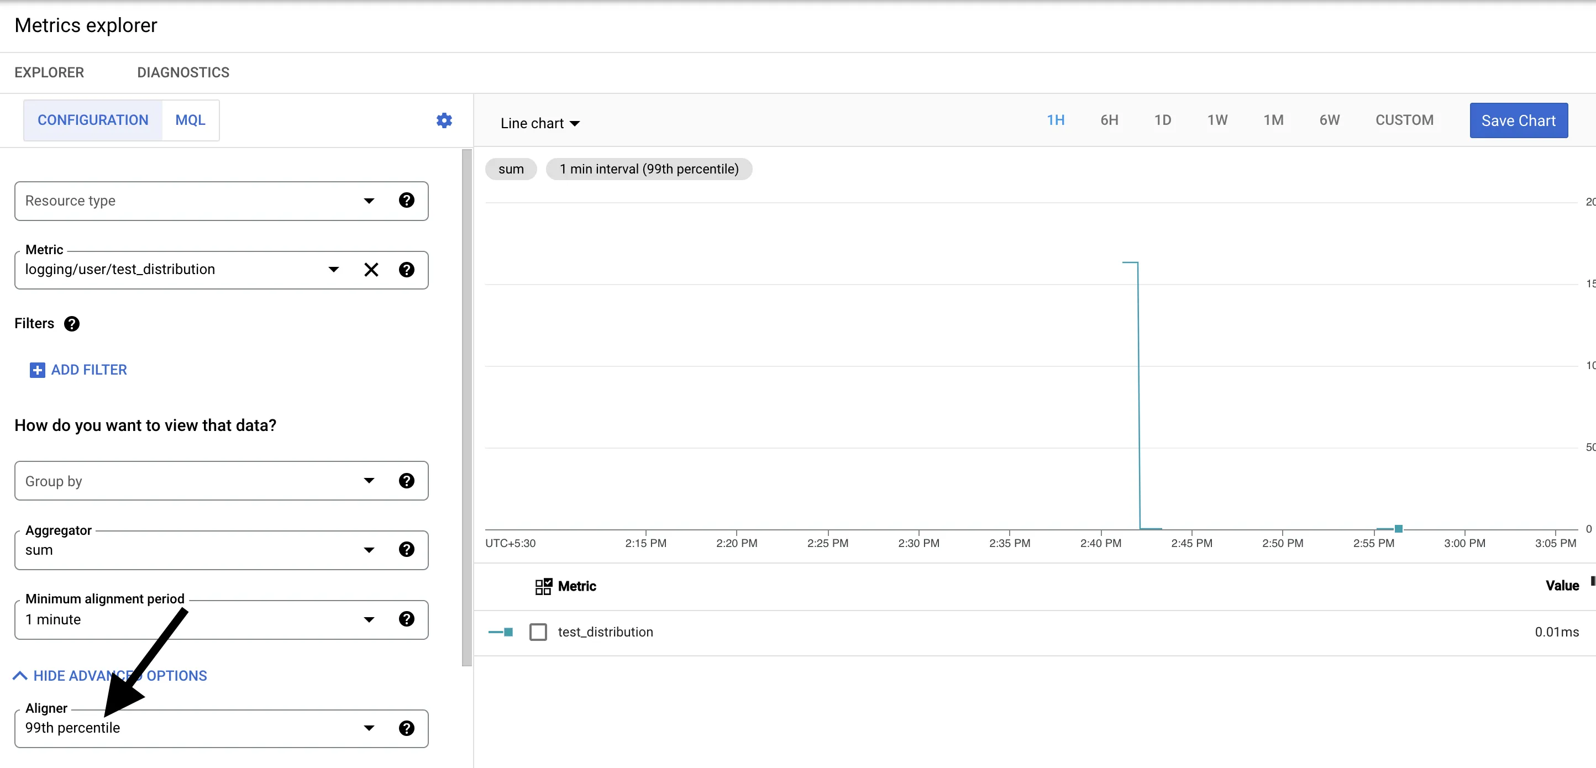Image resolution: width=1596 pixels, height=768 pixels.
Task: Click help icon for Minimum alignment period
Action: (x=406, y=619)
